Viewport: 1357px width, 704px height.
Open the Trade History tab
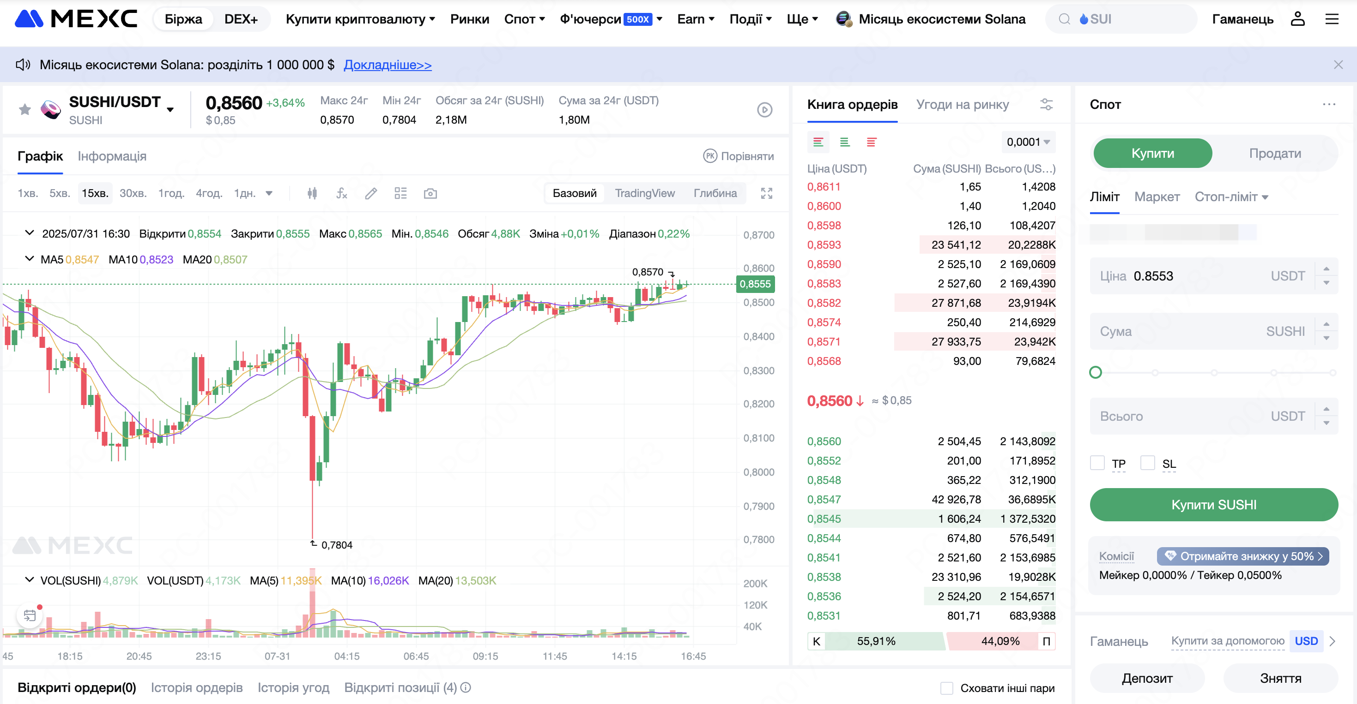(293, 687)
